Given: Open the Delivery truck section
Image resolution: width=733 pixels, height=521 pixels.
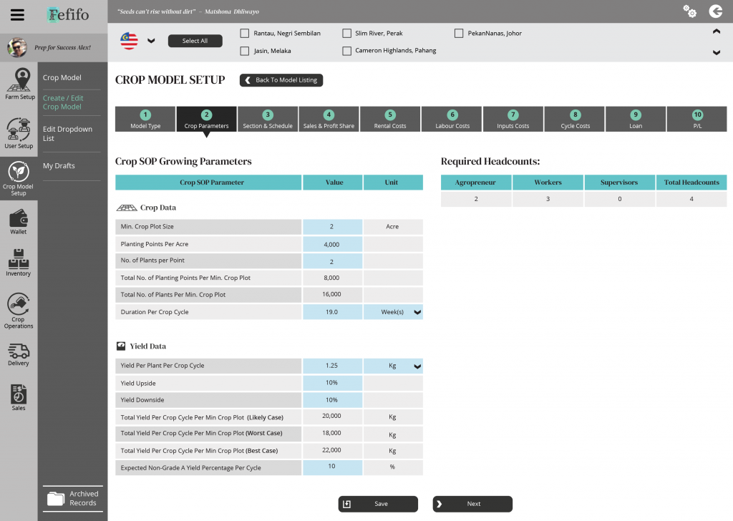Looking at the screenshot, I should [x=19, y=354].
